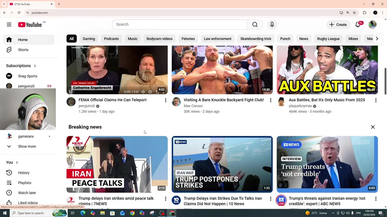Open the notifications bell
Image resolution: width=387 pixels, height=217 pixels.
pos(358,25)
